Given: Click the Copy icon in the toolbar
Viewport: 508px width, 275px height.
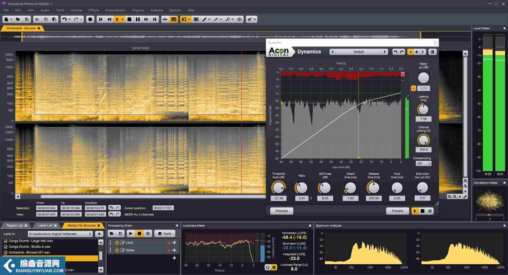Looking at the screenshot, I should click(x=46, y=19).
